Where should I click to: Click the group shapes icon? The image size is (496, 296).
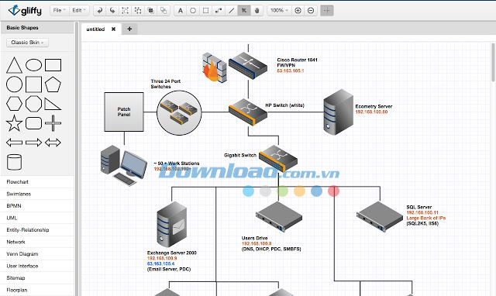(x=126, y=10)
